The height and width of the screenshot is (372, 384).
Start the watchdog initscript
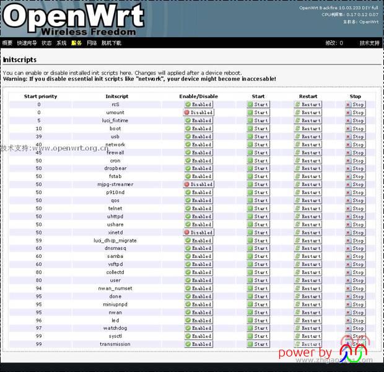[x=258, y=328]
